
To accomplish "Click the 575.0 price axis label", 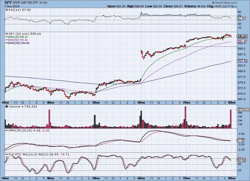I will [x=242, y=83].
